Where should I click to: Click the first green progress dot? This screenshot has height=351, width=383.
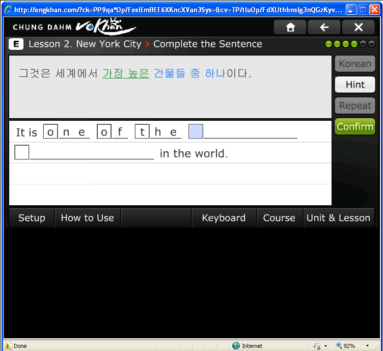(329, 44)
